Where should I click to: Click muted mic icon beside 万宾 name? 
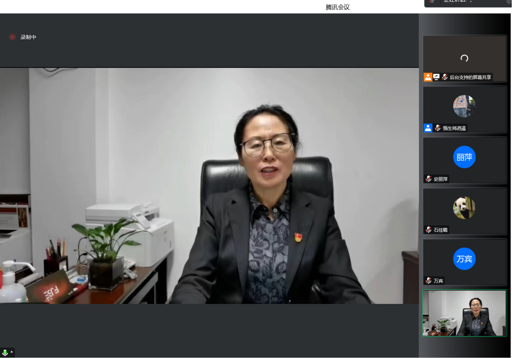(429, 280)
